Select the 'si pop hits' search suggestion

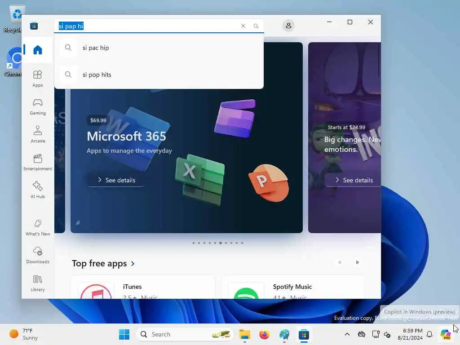click(159, 75)
